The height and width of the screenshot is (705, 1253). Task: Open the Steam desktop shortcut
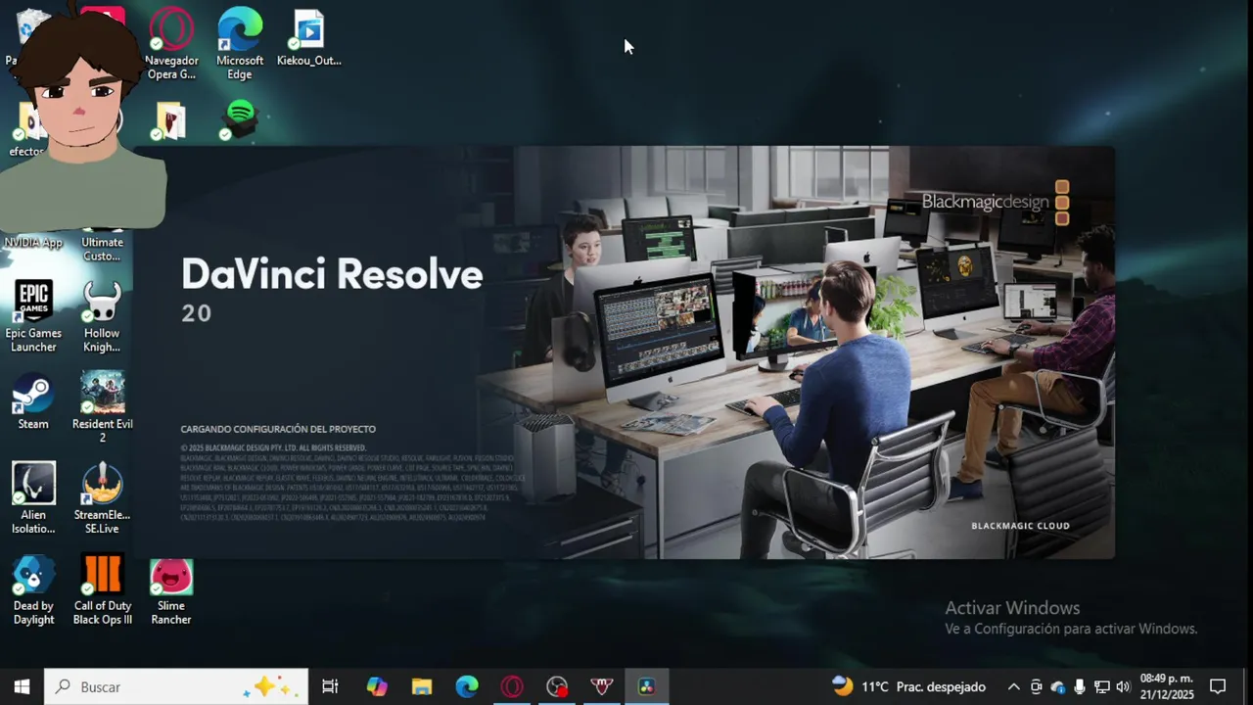pos(33,401)
